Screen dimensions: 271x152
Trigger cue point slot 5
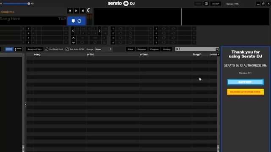(x=28, y=29)
